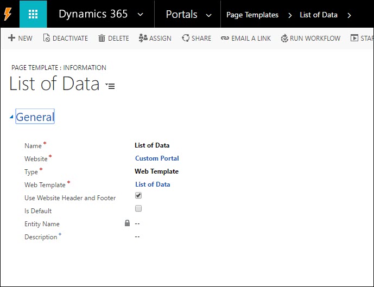Click the Assign people icon
Viewport: 374px width, 287px height.
(143, 38)
